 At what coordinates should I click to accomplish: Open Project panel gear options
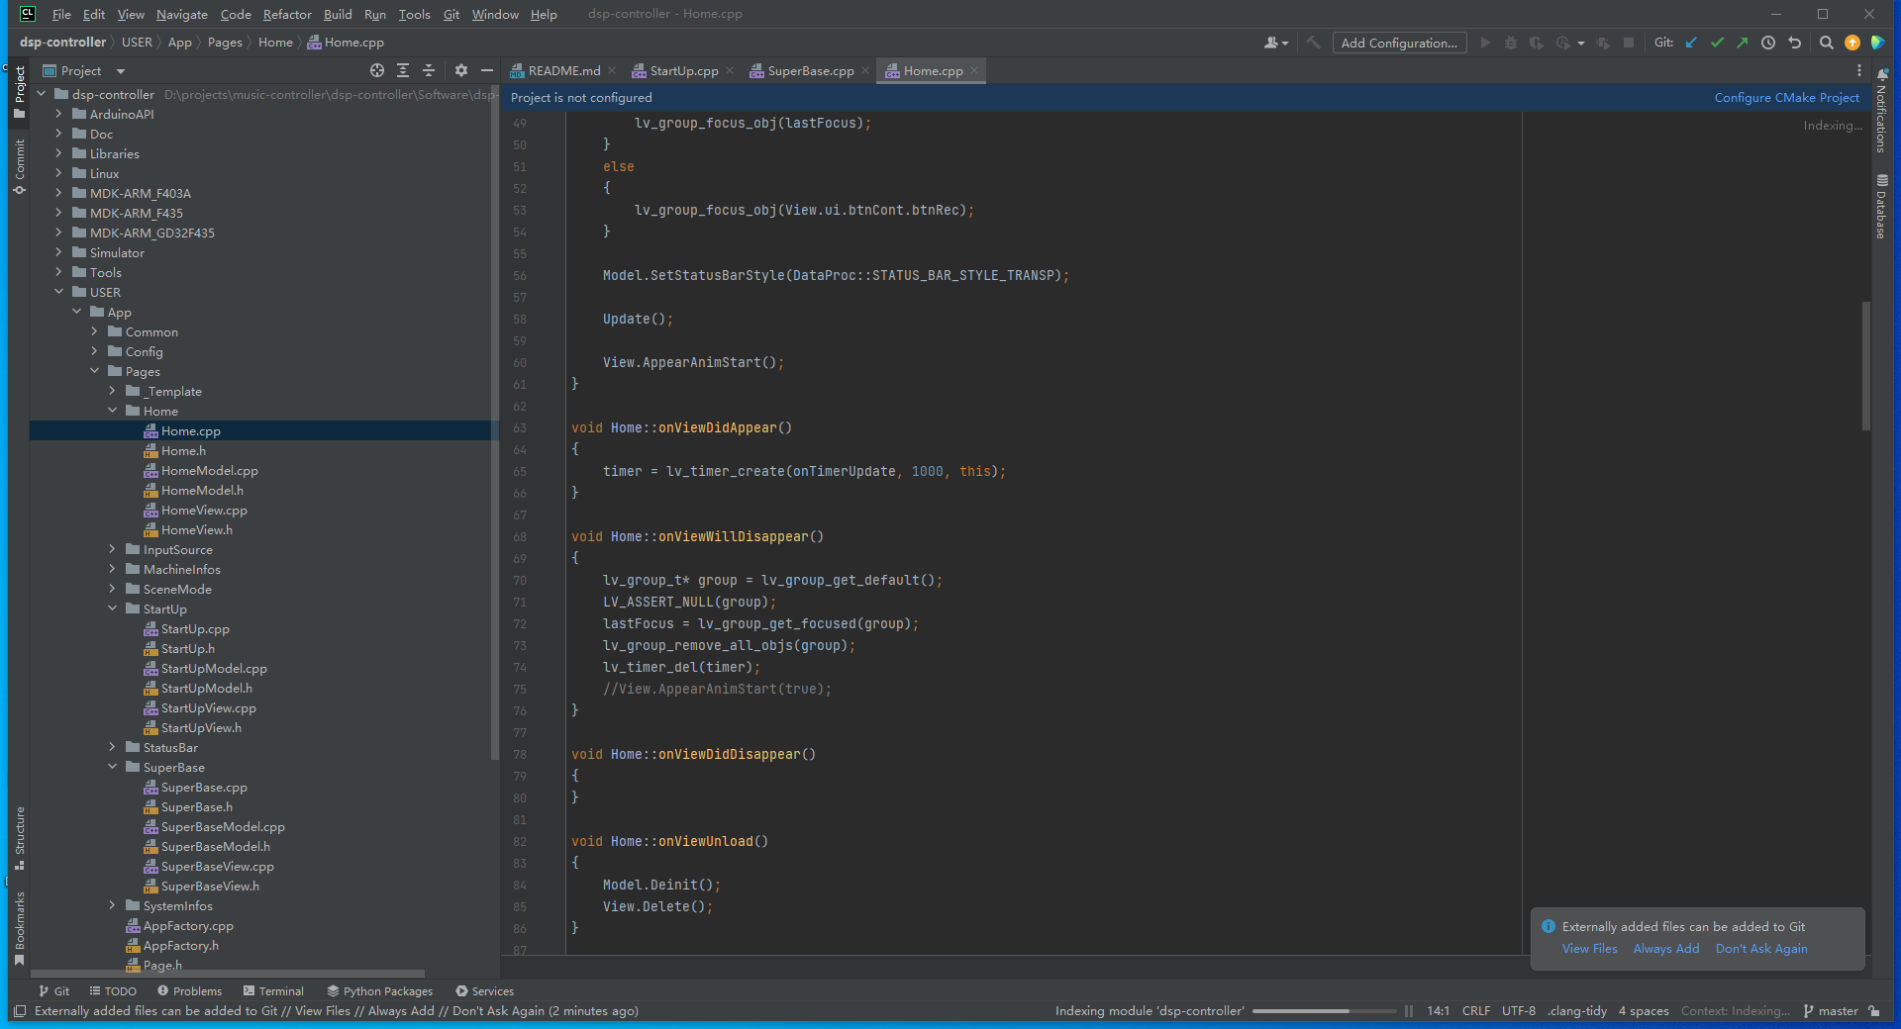[x=461, y=70]
